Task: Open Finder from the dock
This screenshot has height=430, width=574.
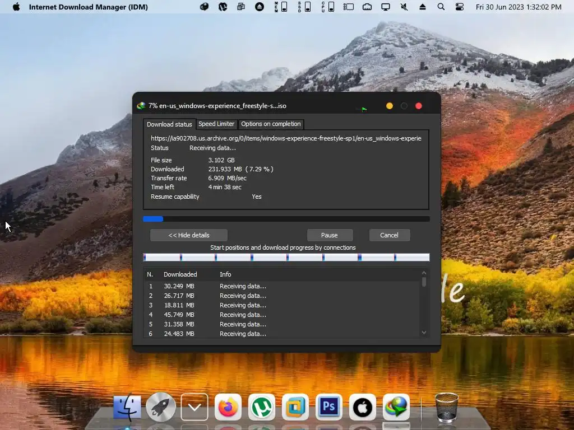Action: (127, 407)
